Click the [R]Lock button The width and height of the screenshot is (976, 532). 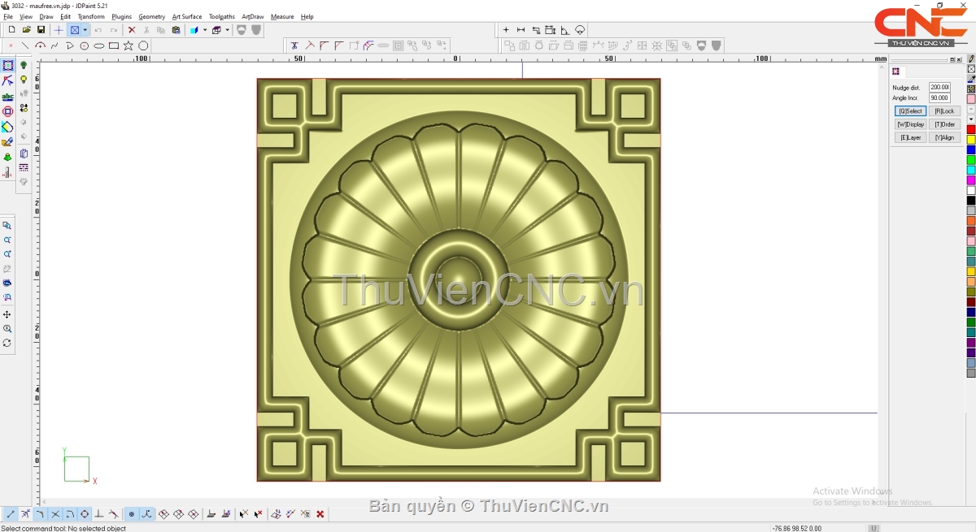(945, 111)
